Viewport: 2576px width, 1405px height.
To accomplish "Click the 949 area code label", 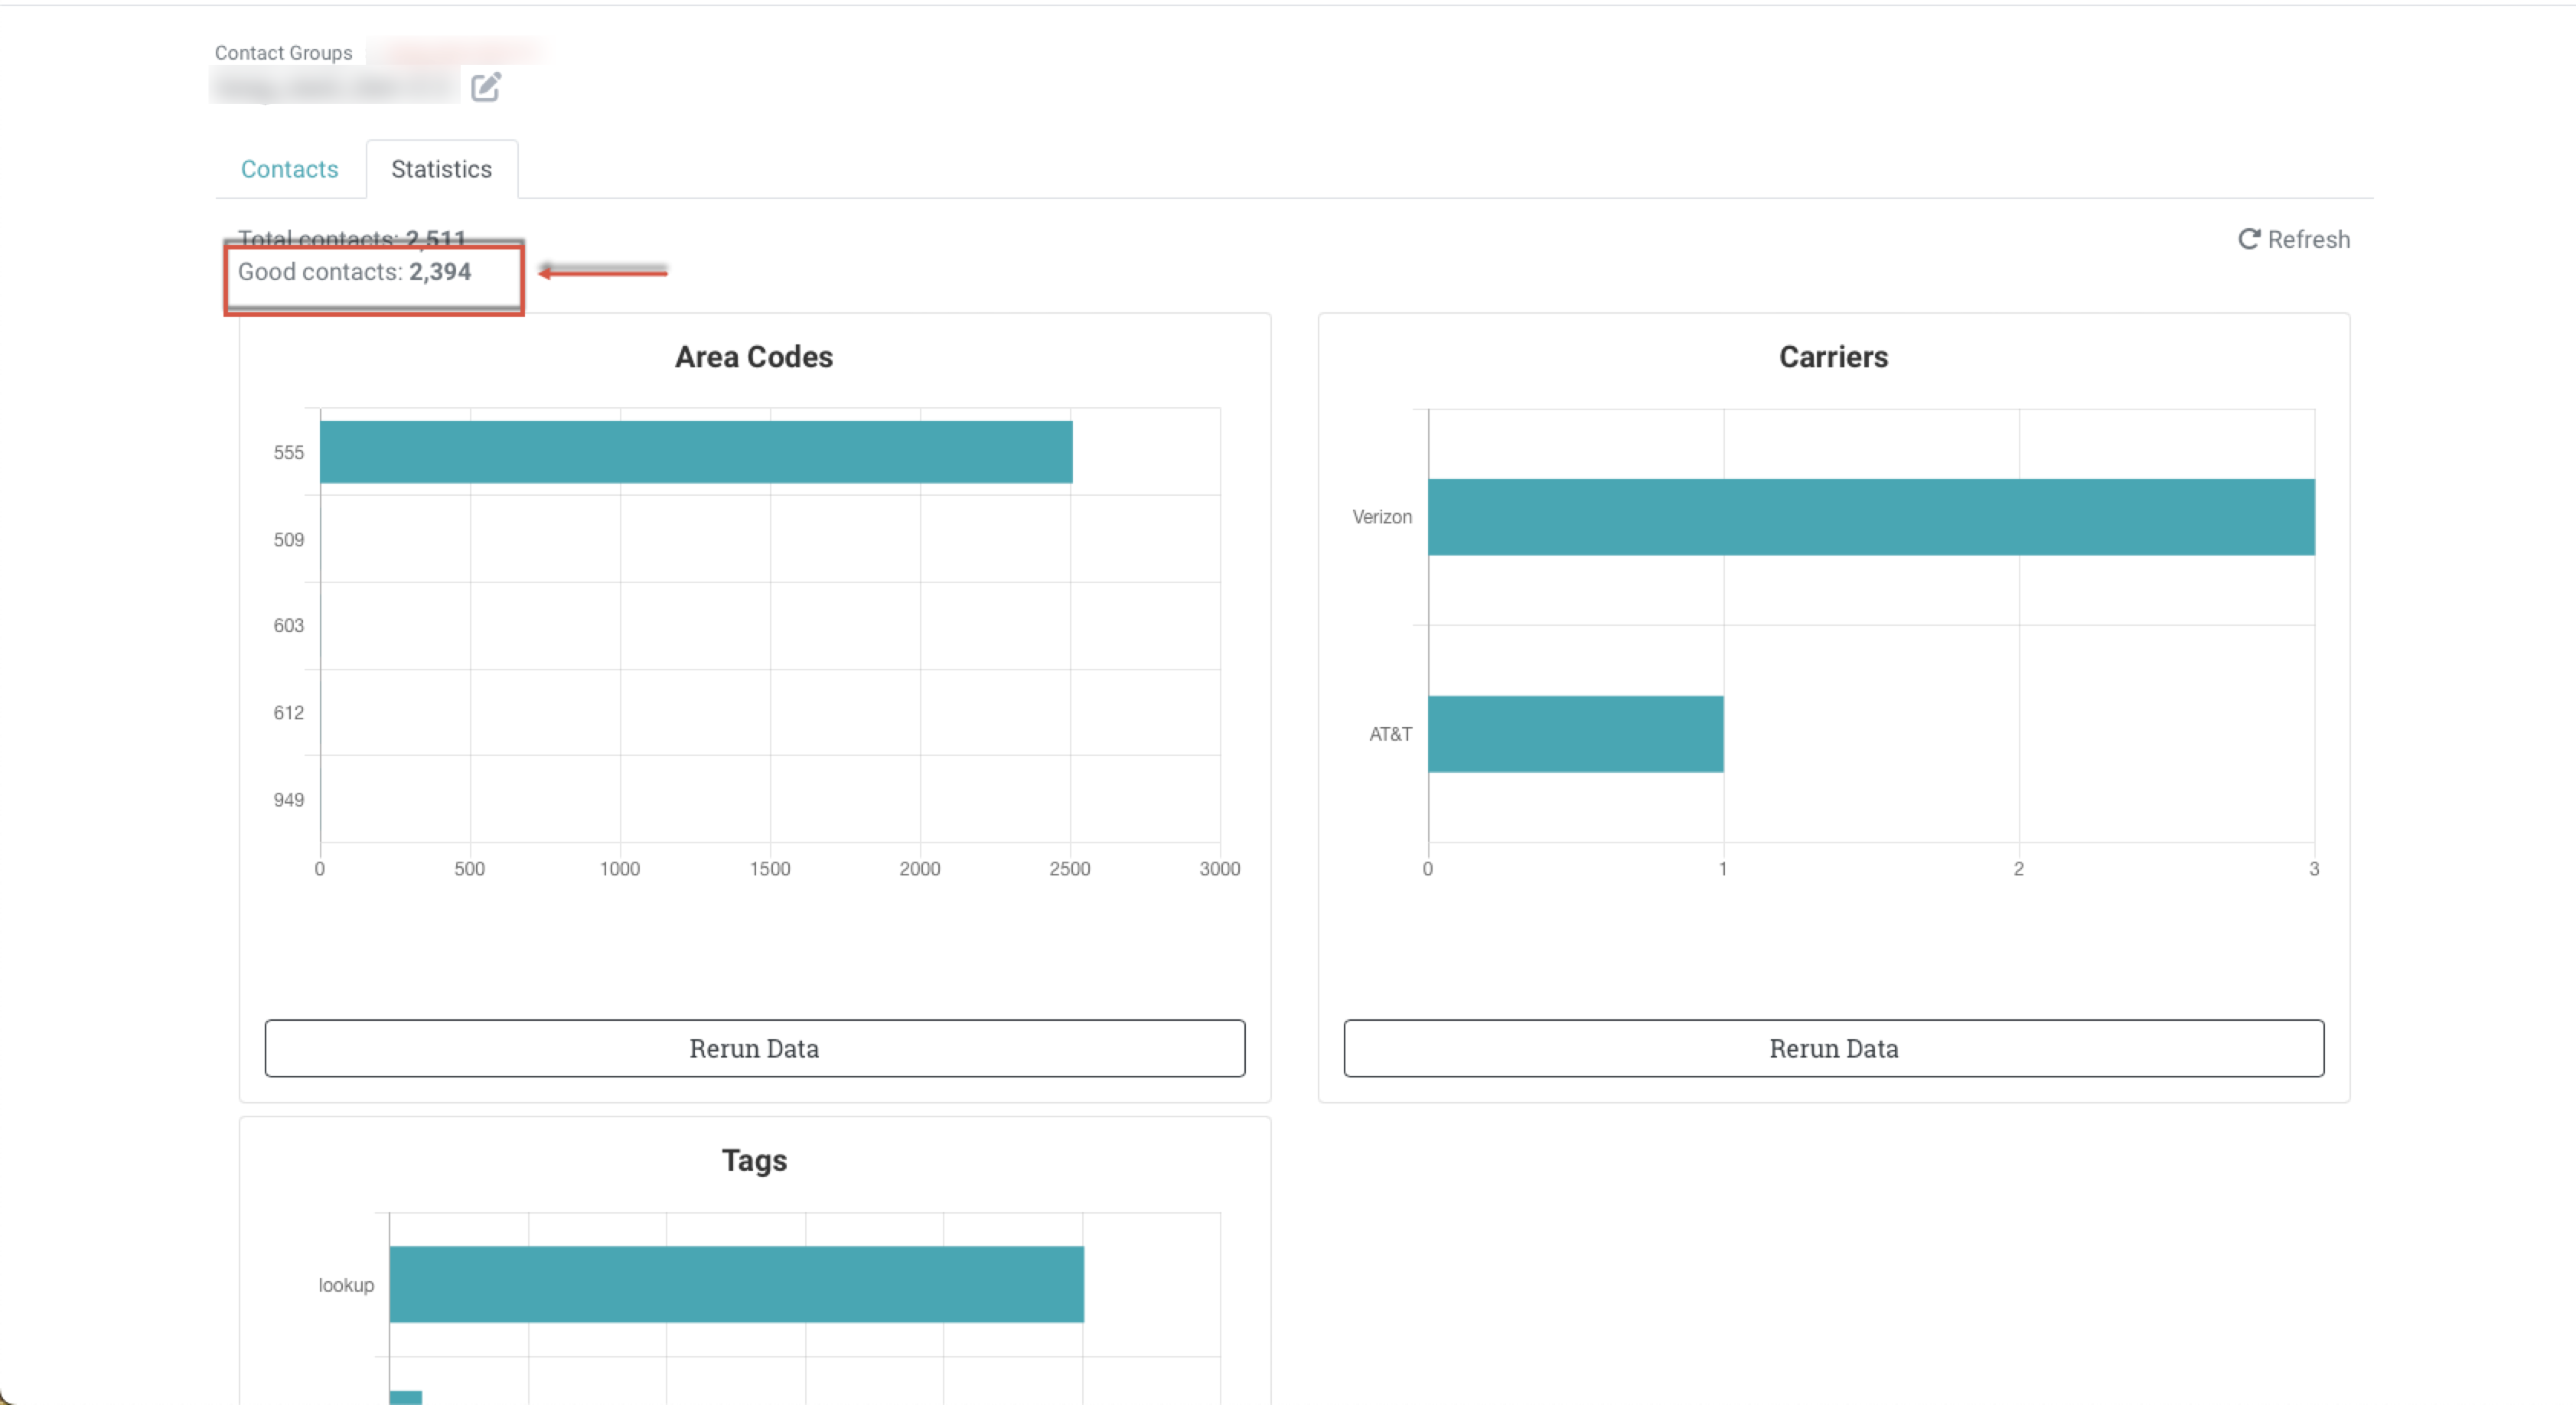I will [288, 800].
